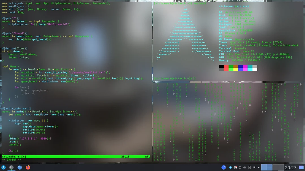Toggle do-not-disturb on the notification icon
This screenshot has height=171, width=305.
point(230,167)
